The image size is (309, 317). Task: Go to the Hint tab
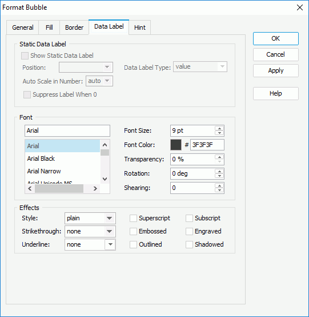click(140, 27)
